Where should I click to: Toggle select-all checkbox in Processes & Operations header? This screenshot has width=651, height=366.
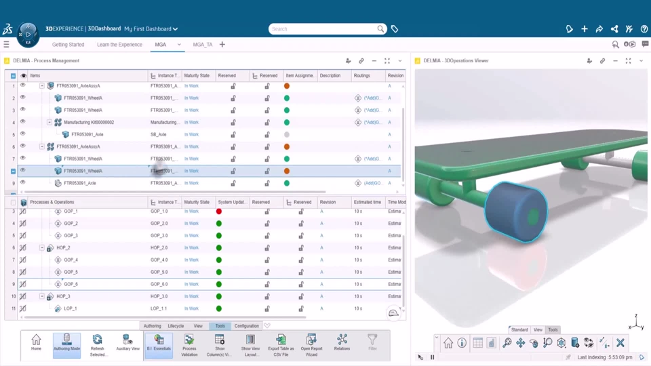point(14,203)
